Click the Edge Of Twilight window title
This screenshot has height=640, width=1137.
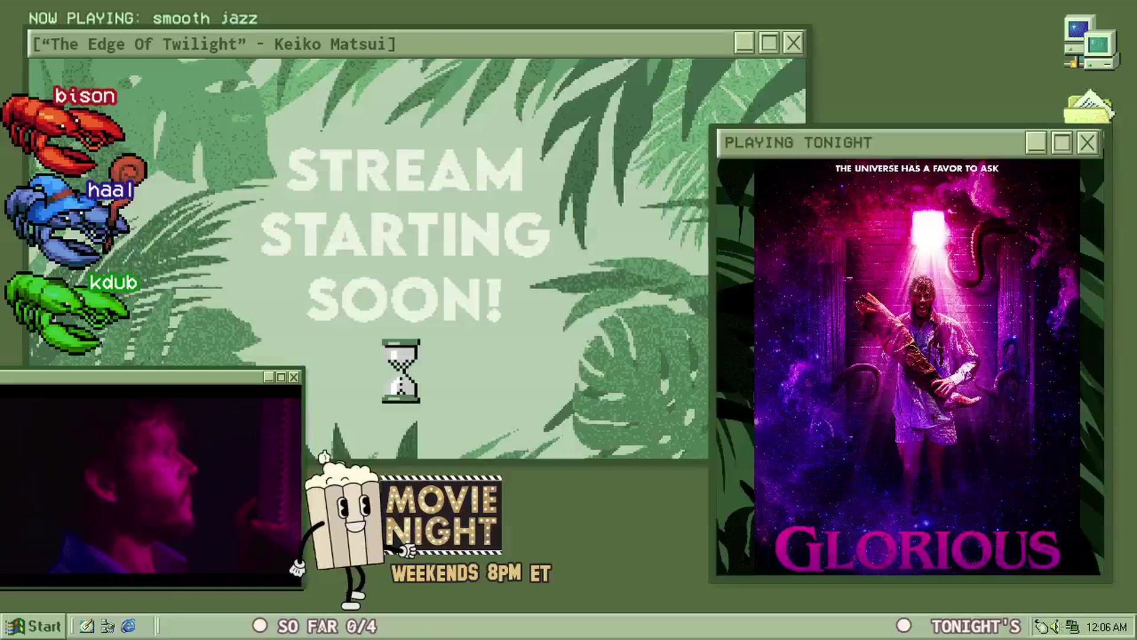coord(214,44)
